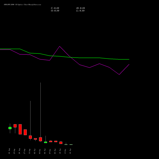Select the red candlestick body for 27 Aug
This screenshot has width=159, height=159.
pyautogui.click(x=25, y=132)
